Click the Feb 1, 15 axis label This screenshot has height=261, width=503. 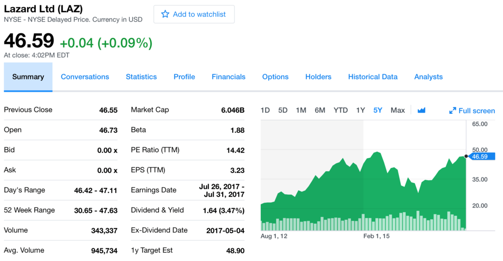point(376,236)
